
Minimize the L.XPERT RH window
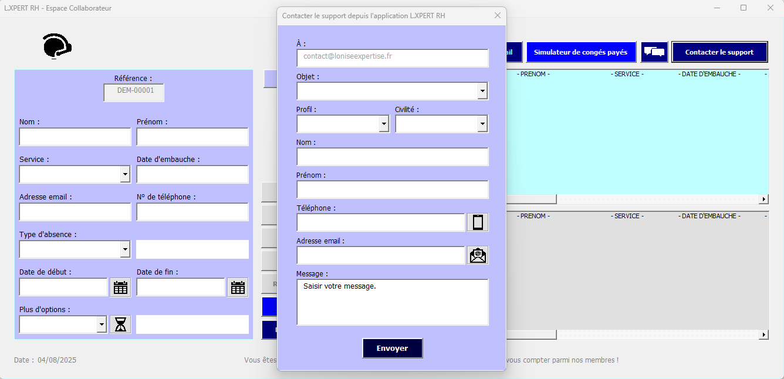point(717,8)
